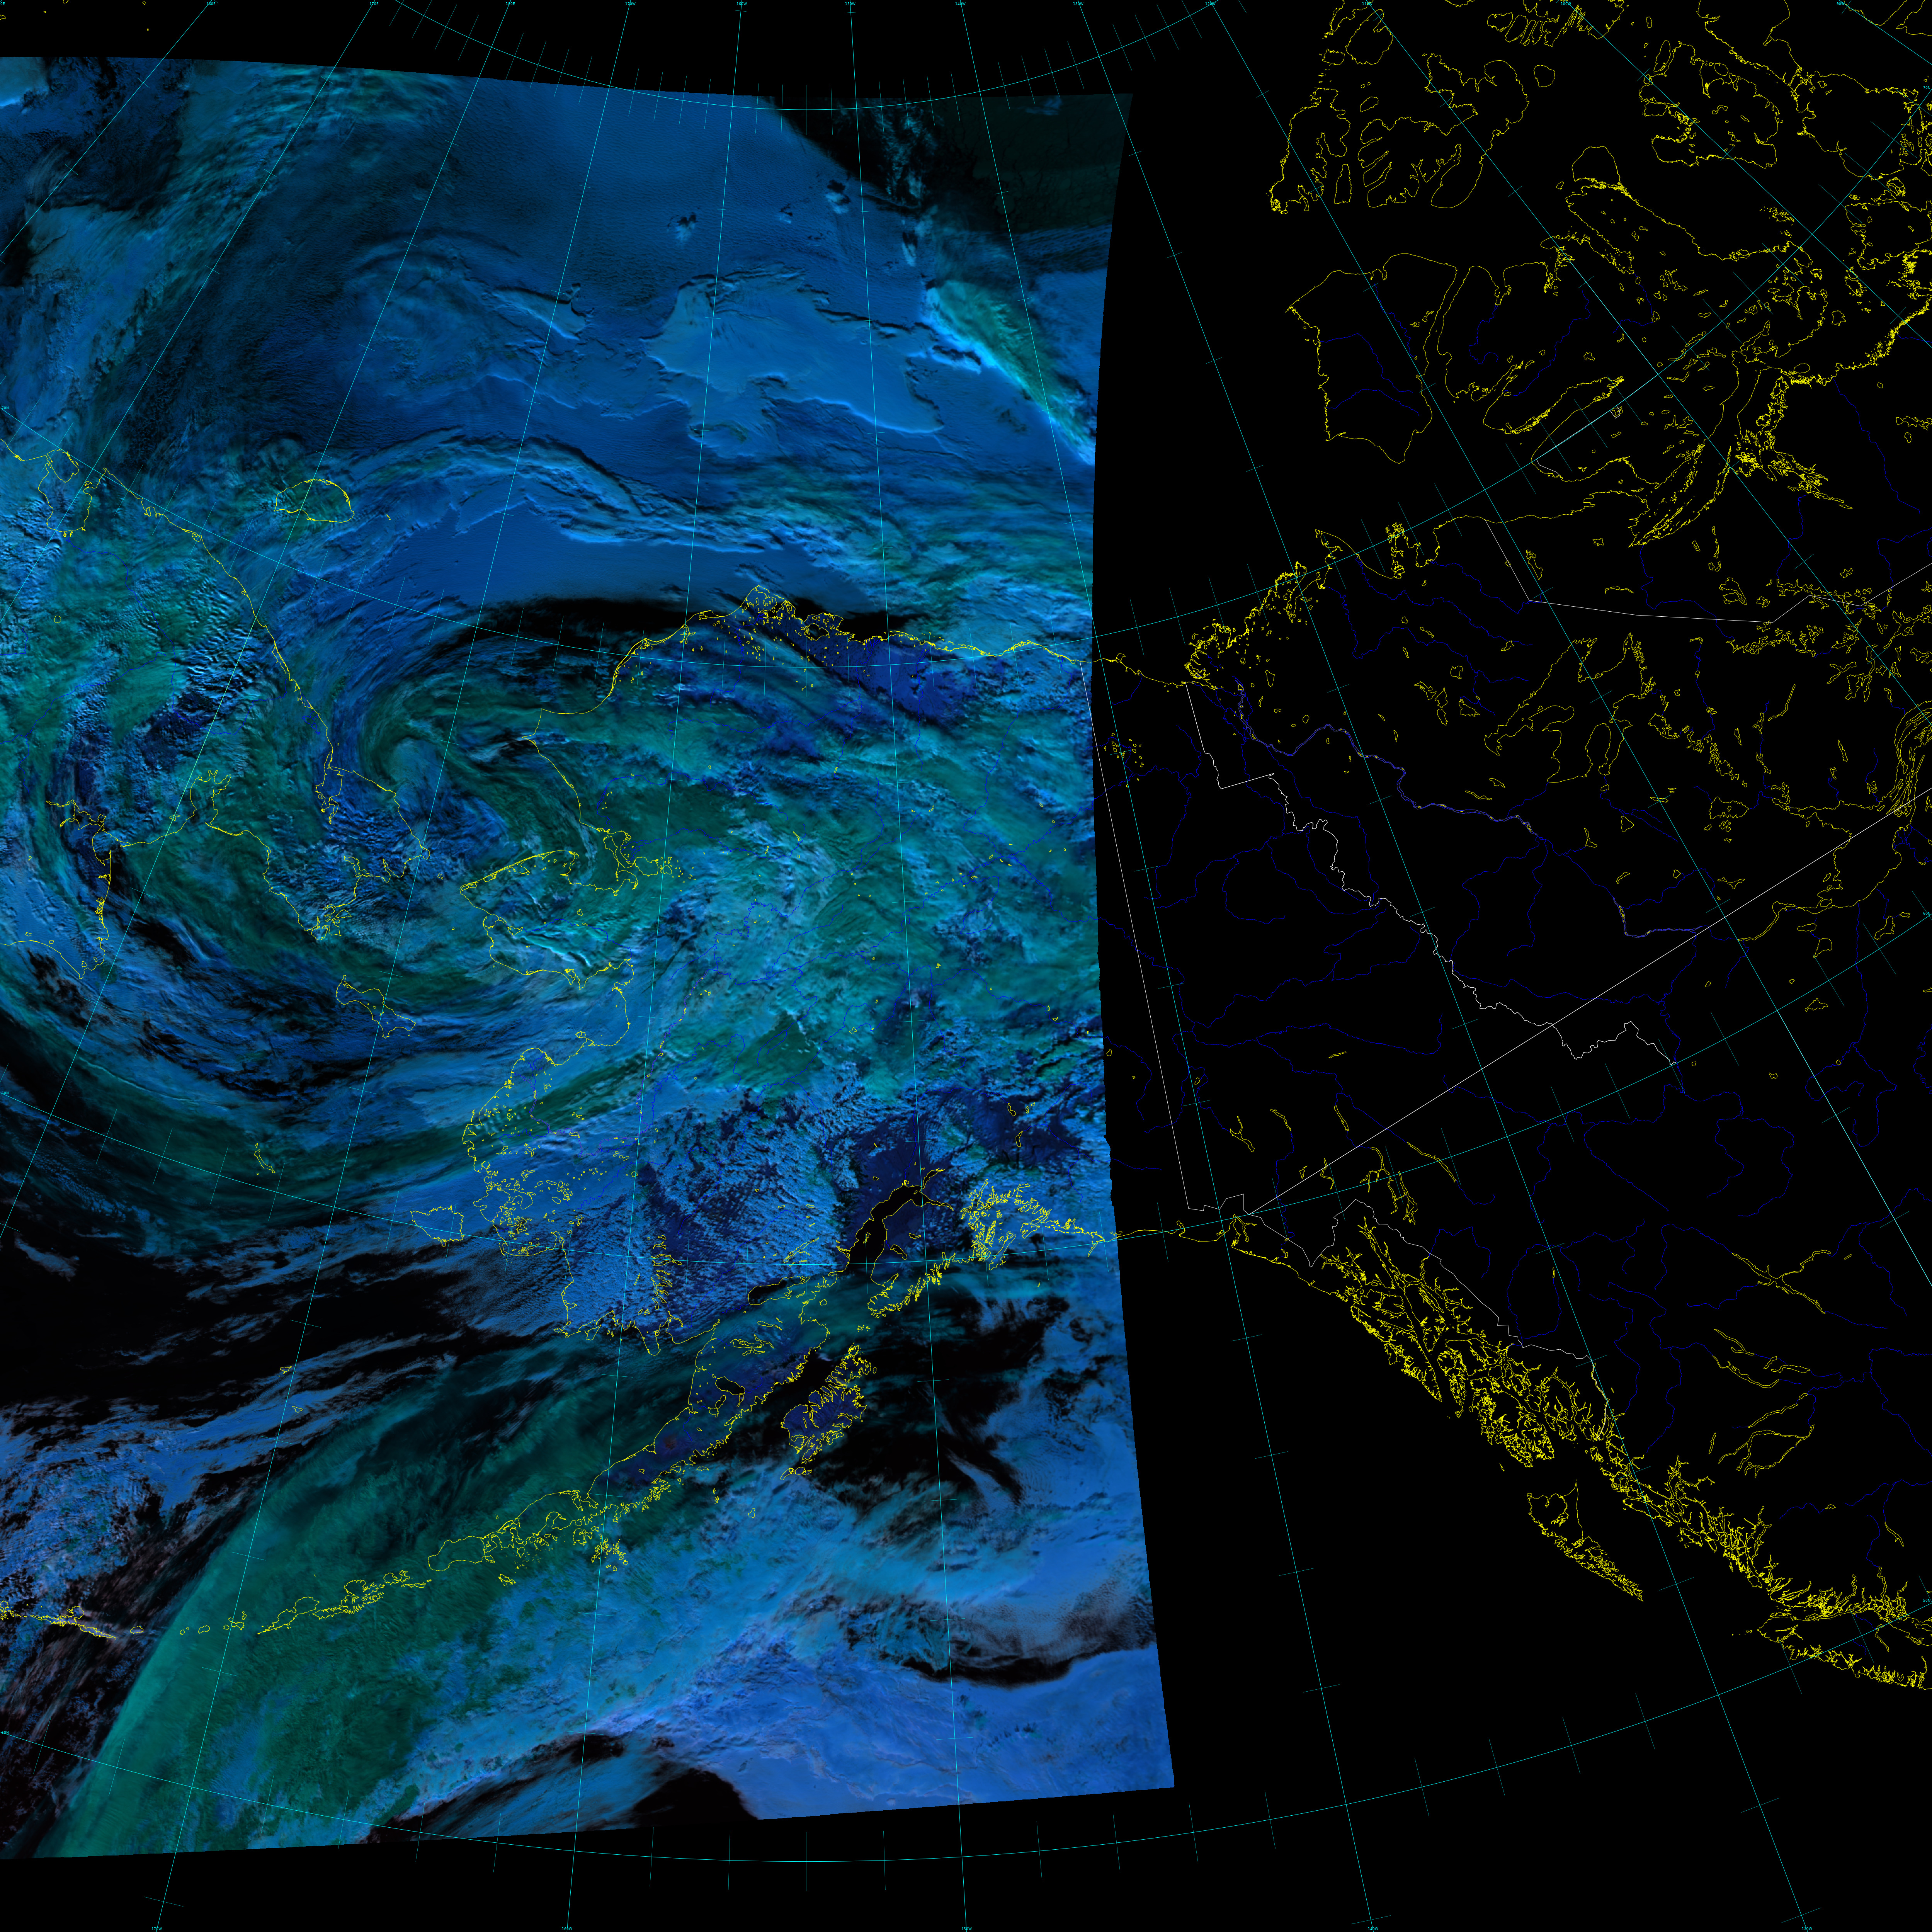Image resolution: width=1932 pixels, height=1932 pixels.
Task: Click the 90W longitude label at top right
Action: pos(1840,3)
